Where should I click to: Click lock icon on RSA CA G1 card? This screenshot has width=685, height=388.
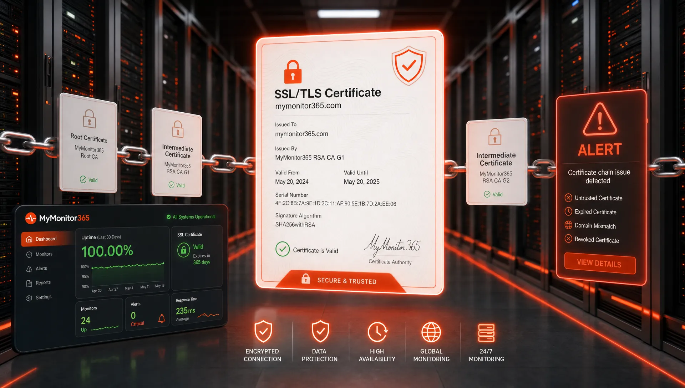[x=178, y=129]
